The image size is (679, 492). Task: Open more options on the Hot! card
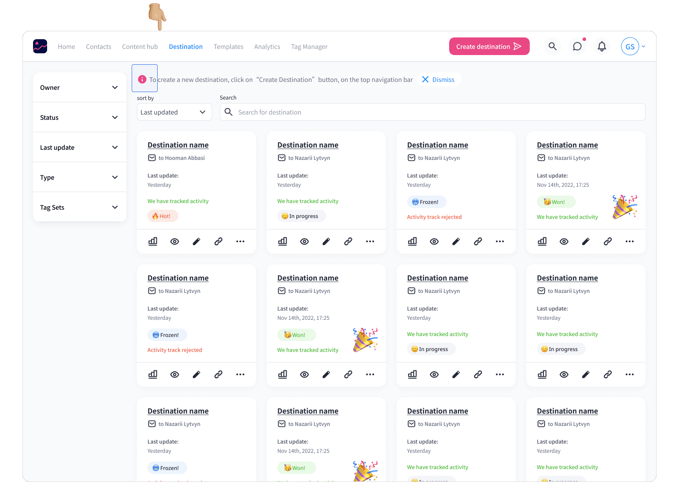tap(240, 241)
